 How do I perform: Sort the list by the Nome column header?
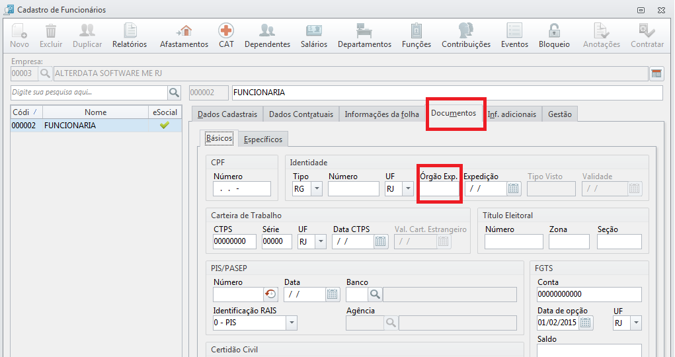pyautogui.click(x=95, y=112)
